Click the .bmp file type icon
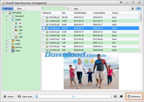The image size is (144, 102). tap(16, 37)
